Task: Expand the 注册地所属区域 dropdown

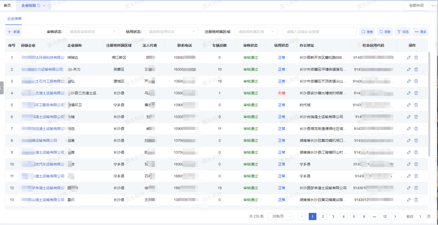Action: [256, 32]
